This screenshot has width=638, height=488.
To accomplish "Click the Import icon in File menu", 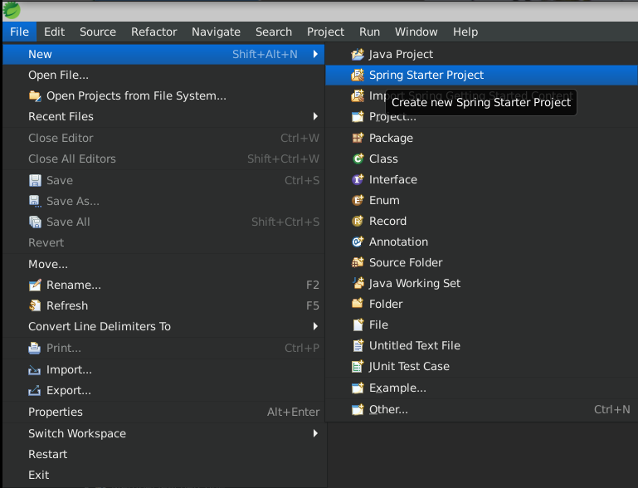I will click(x=35, y=369).
